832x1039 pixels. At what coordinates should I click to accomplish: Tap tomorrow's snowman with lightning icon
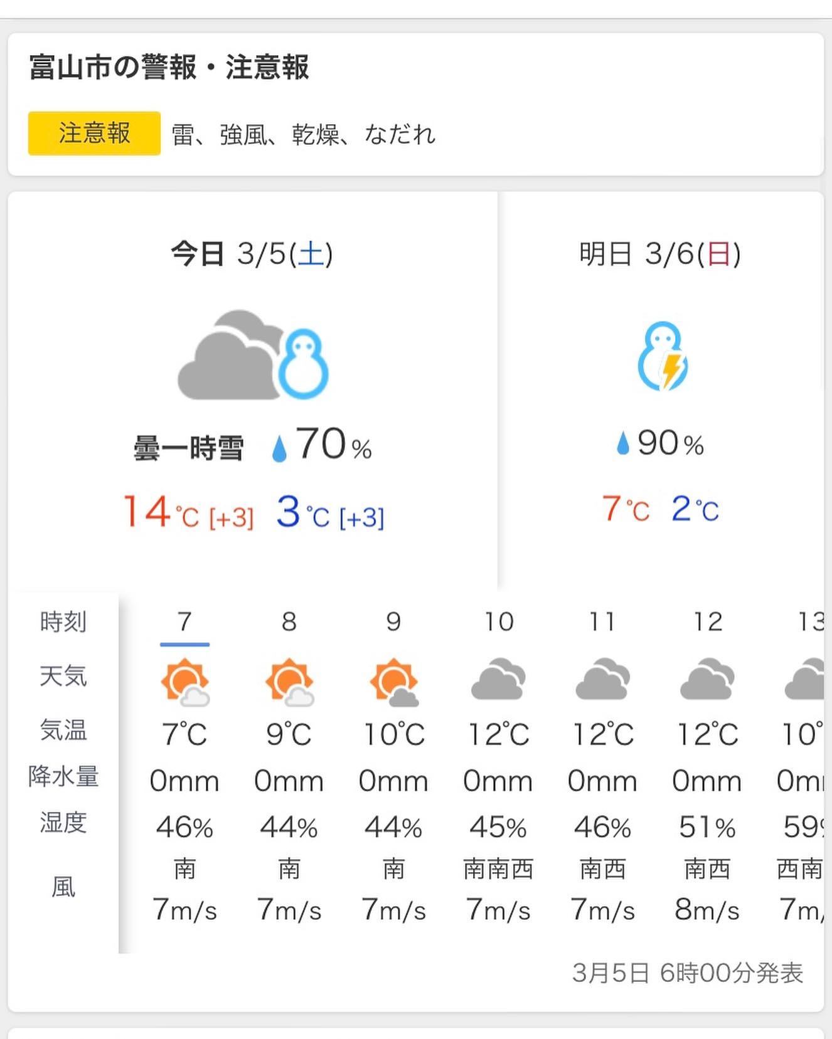coord(663,356)
